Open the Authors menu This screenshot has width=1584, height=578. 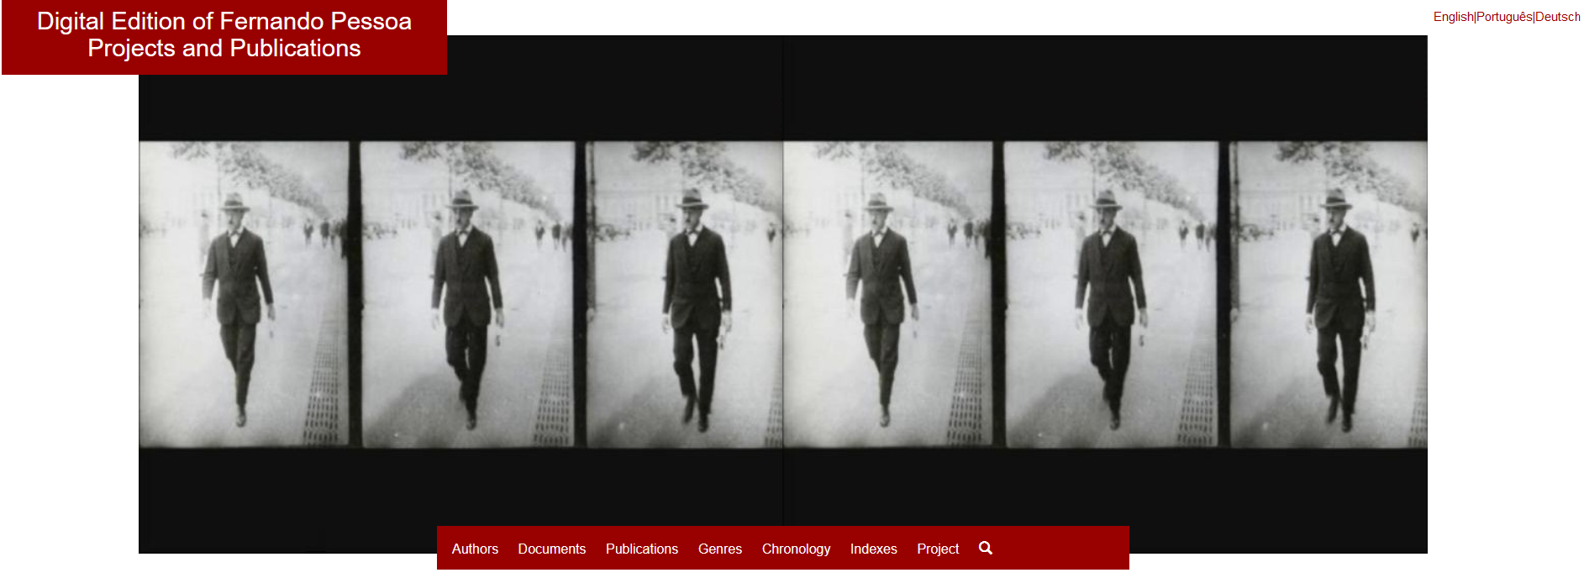click(475, 549)
